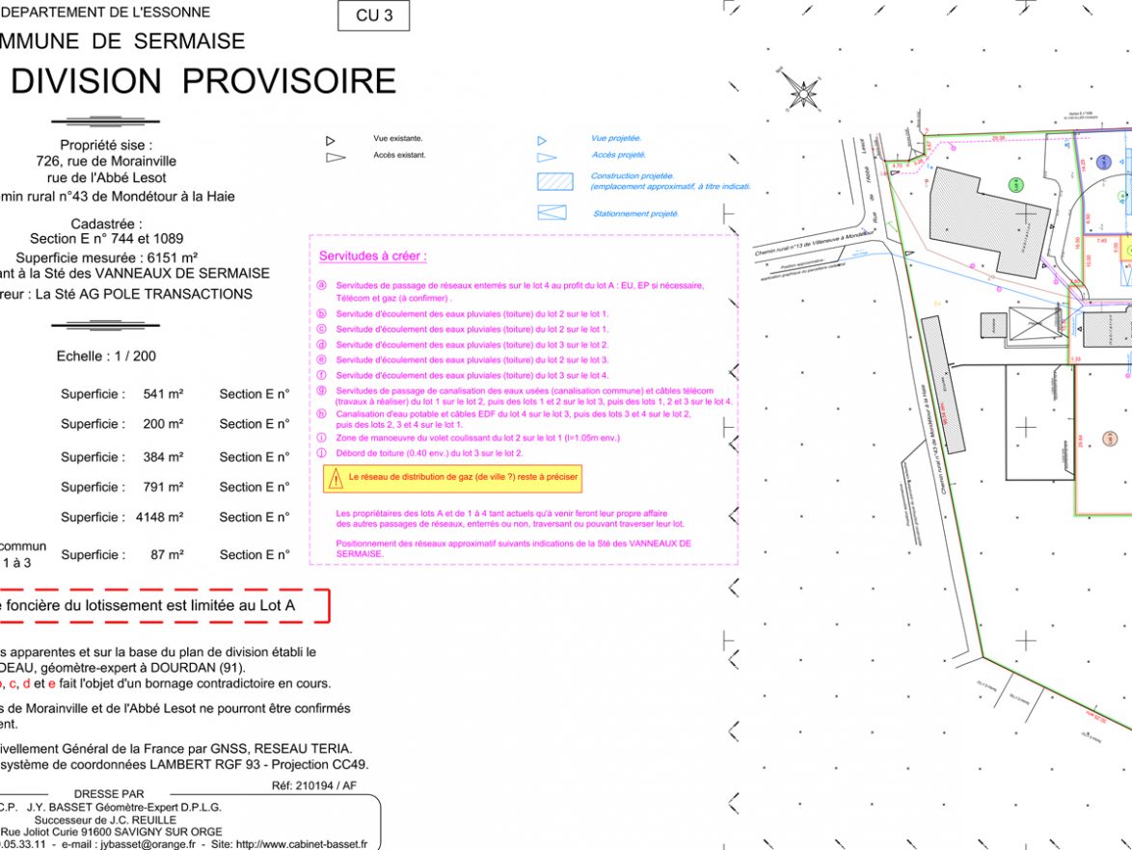Click the "Réf: 210194 / AF" reference

coord(314,785)
